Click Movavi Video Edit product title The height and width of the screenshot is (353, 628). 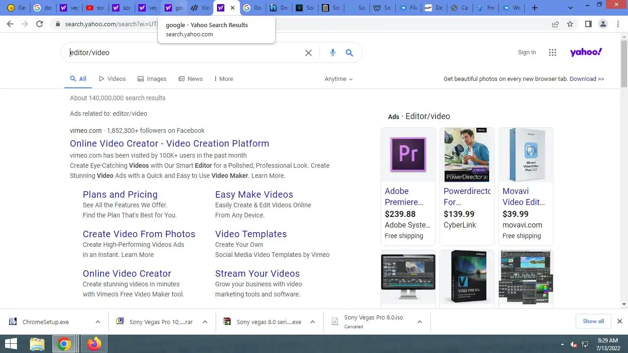[524, 197]
